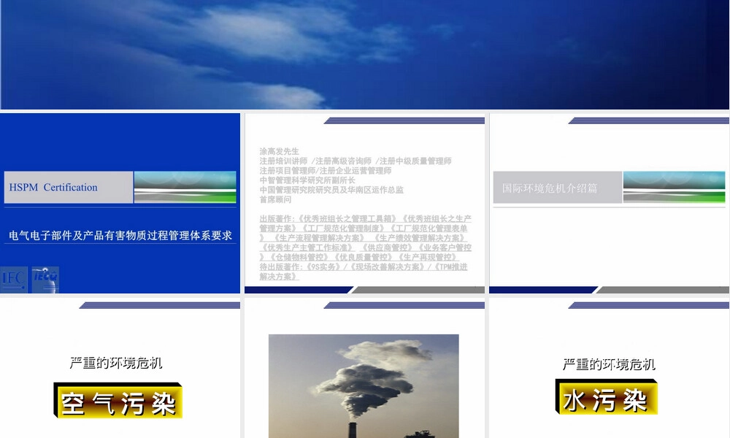This screenshot has width=730, height=438.
Task: Select the text '电气电子部件及产品有害物质过程管理体系要求'
Action: click(120, 236)
